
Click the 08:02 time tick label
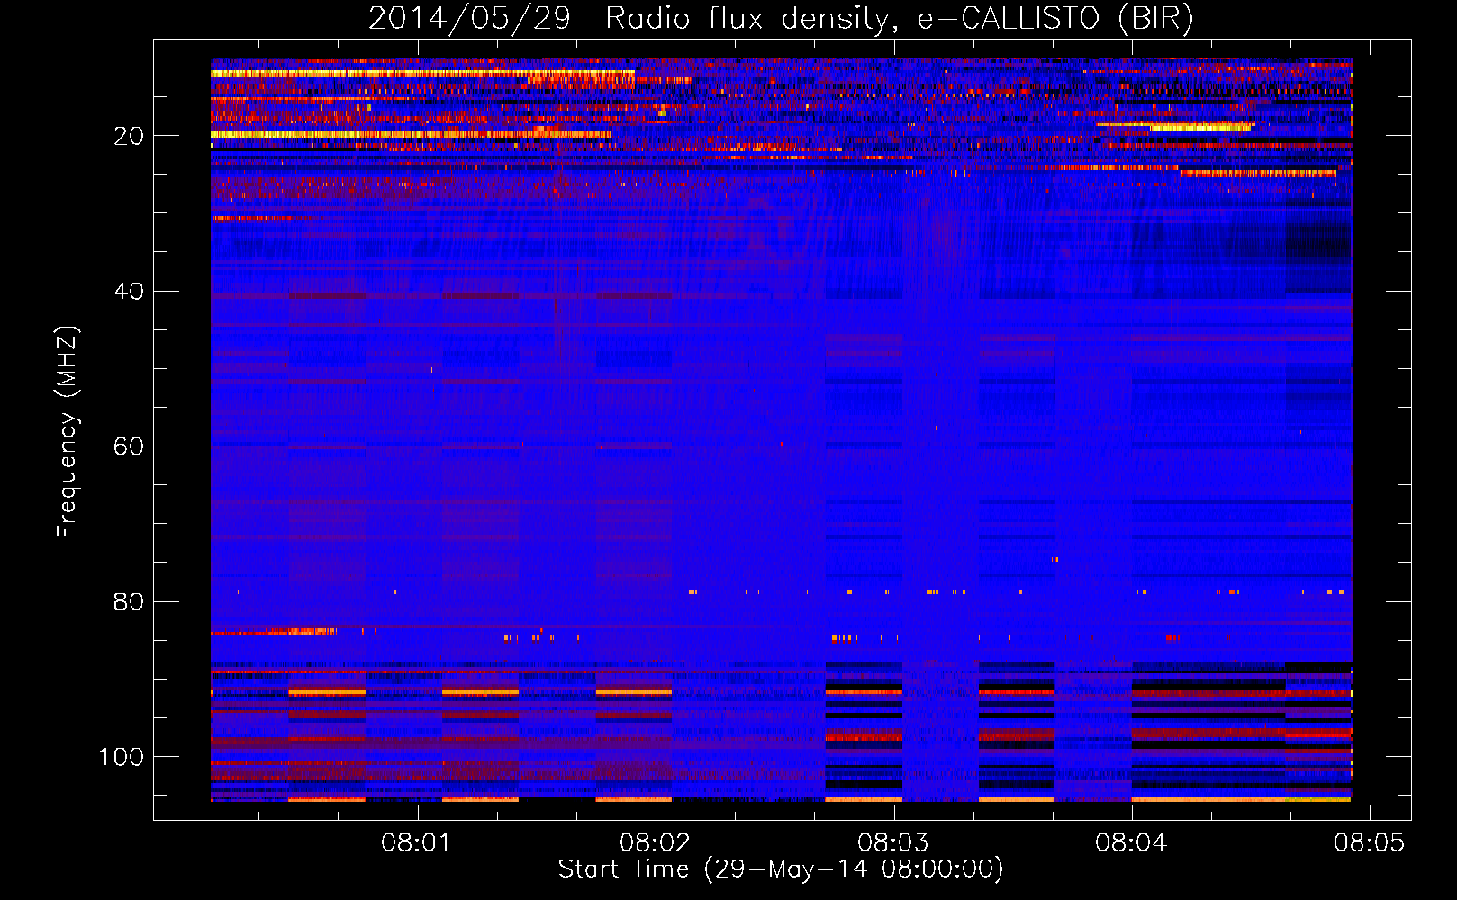(x=655, y=843)
